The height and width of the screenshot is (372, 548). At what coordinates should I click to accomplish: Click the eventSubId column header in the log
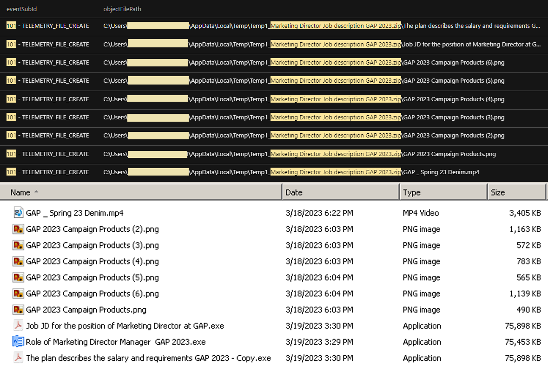[22, 9]
